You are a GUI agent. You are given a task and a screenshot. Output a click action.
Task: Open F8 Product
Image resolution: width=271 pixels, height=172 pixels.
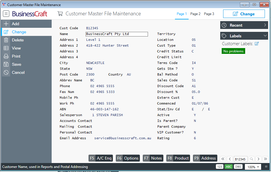click(178, 158)
